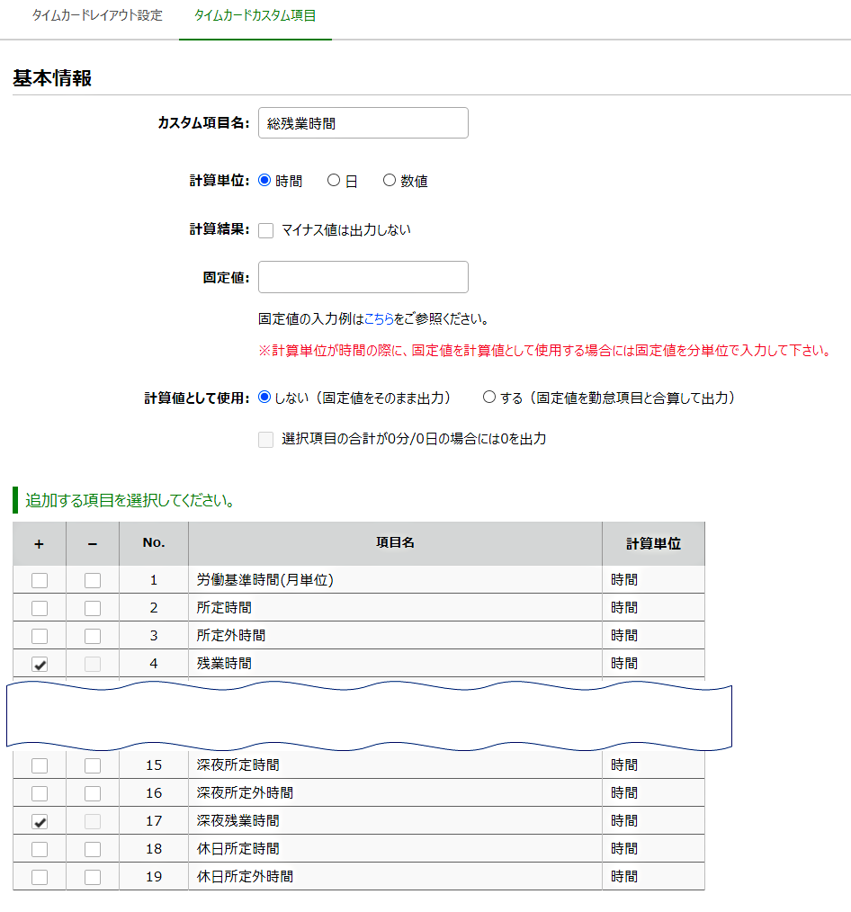Toggle 選択項目の合計が0分/0日 checkbox
851x912 pixels.
266,439
